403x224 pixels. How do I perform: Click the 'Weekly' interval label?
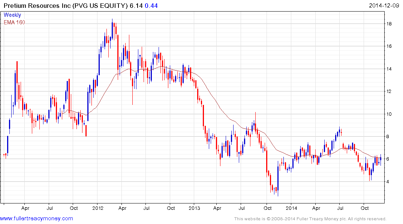click(x=12, y=15)
